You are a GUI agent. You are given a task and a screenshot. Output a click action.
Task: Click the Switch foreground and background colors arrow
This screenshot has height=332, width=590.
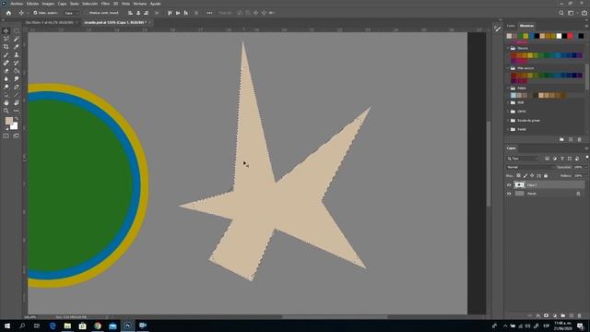[x=17, y=119]
